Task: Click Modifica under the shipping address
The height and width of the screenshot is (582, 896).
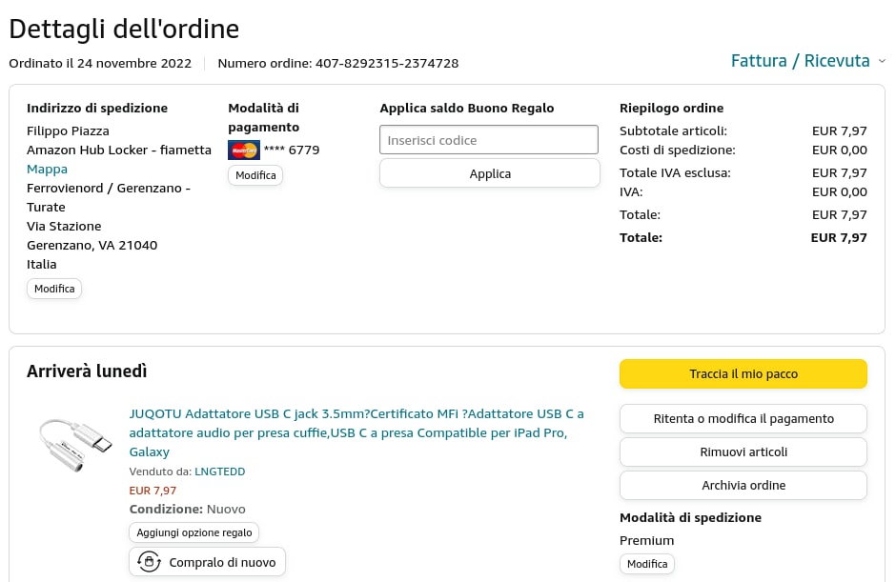Action: [54, 289]
